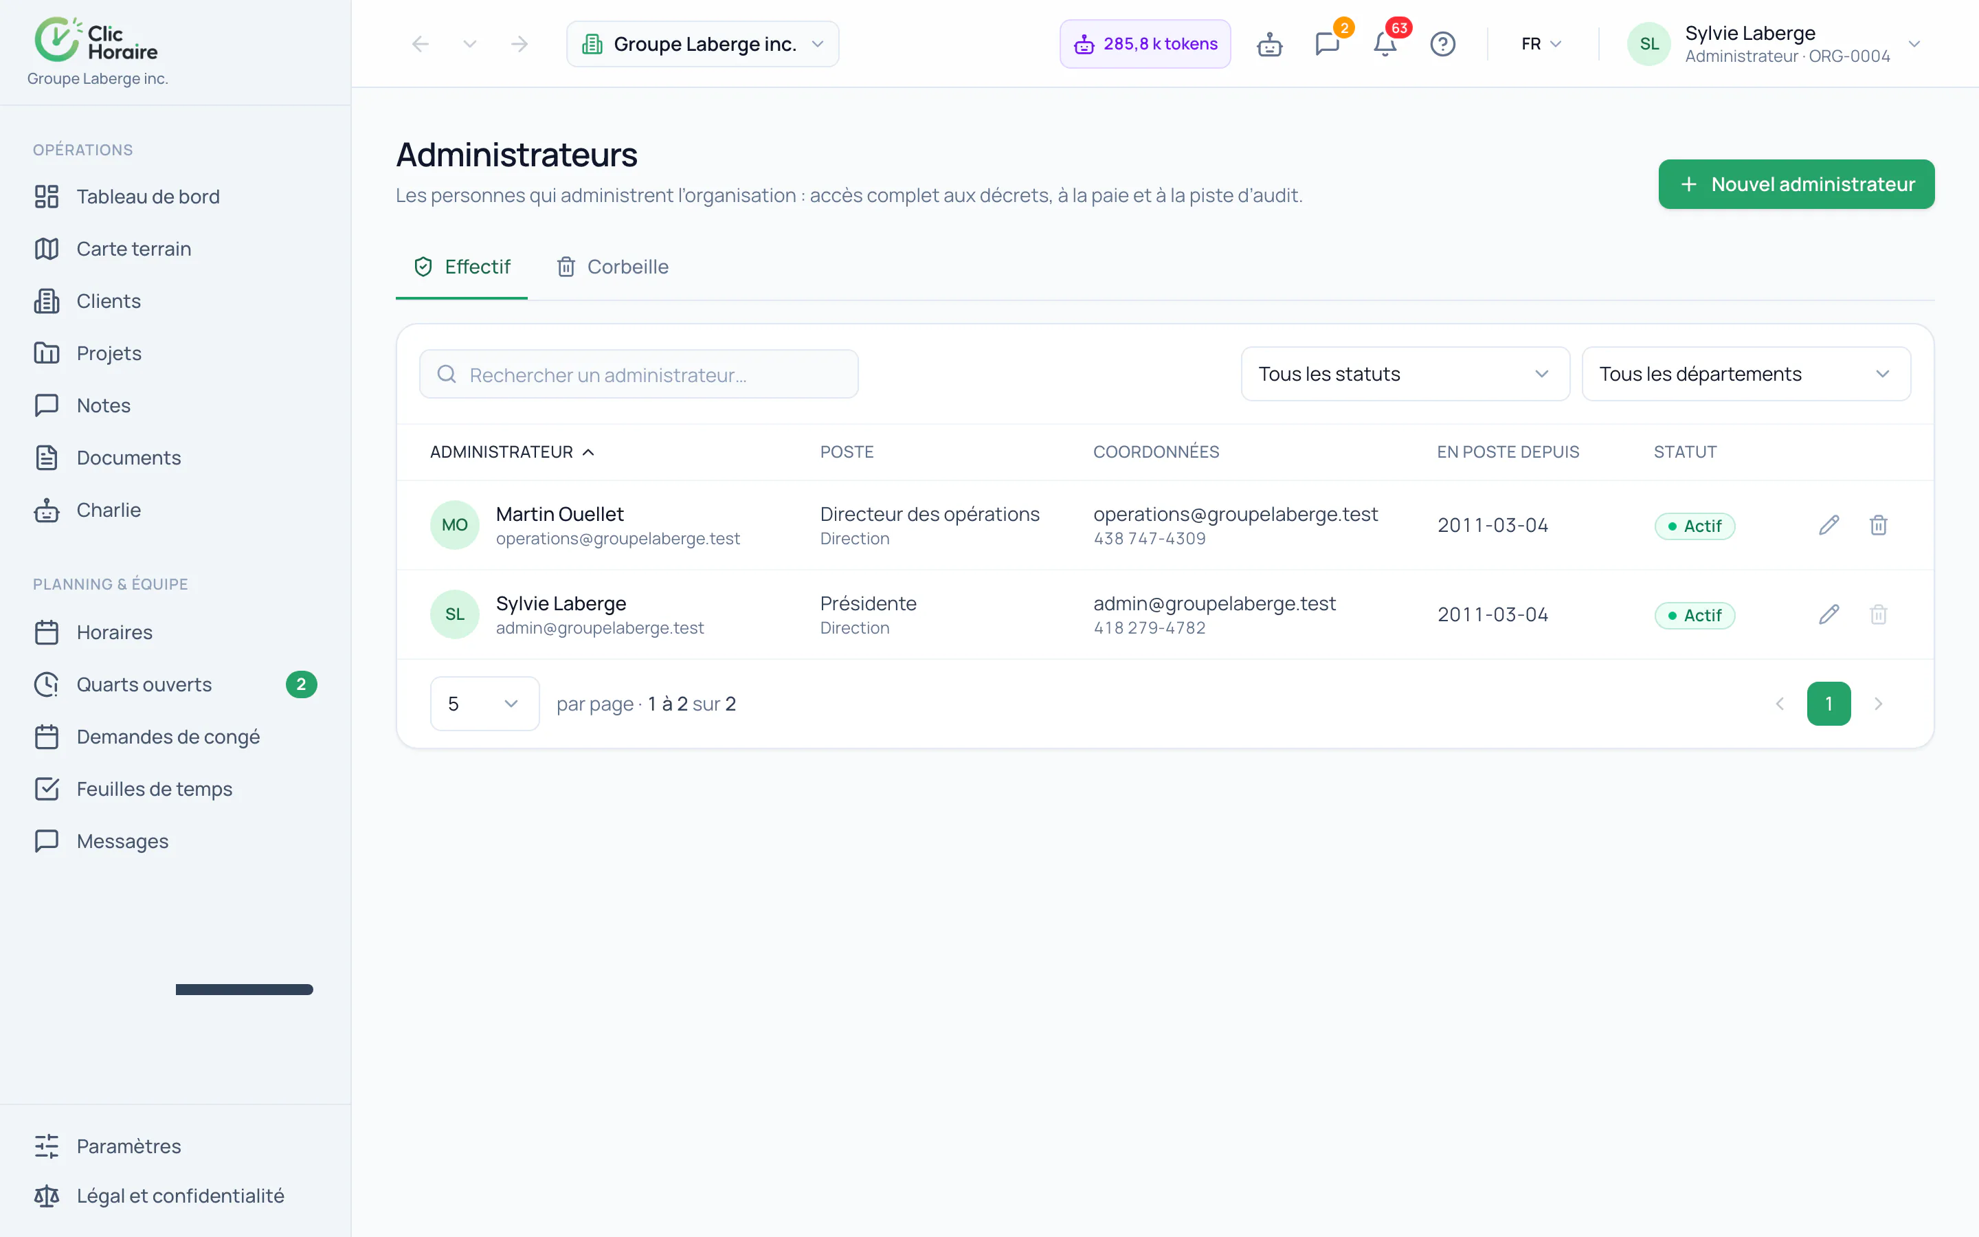Click admin@groupelaberge.test in Coordonnées column

pos(1214,603)
